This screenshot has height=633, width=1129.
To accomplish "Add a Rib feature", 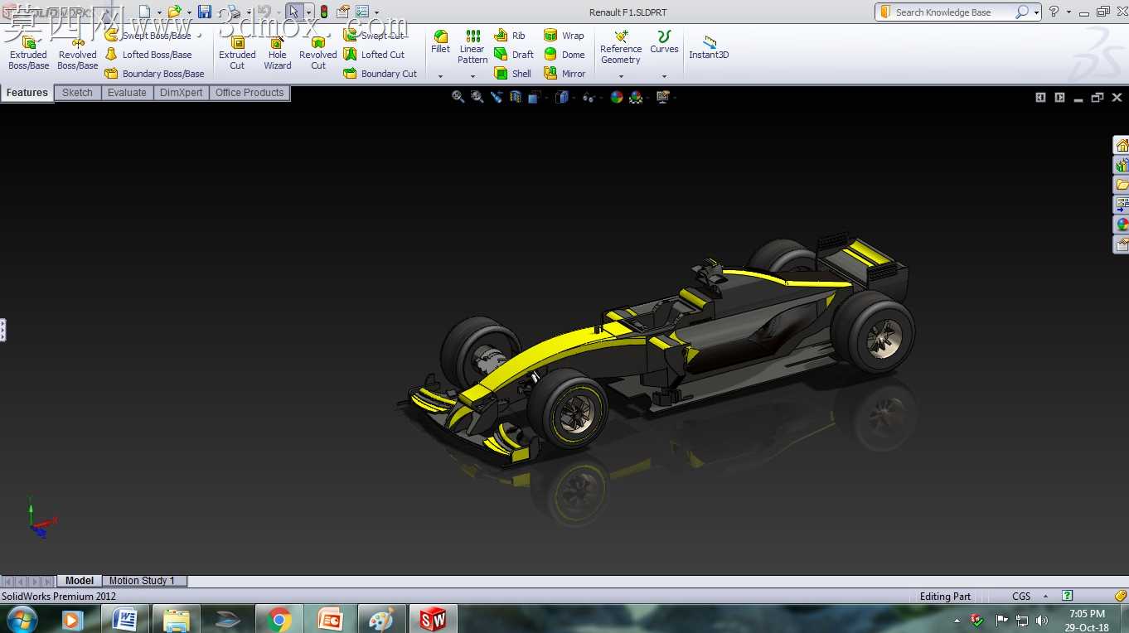I will (x=510, y=36).
